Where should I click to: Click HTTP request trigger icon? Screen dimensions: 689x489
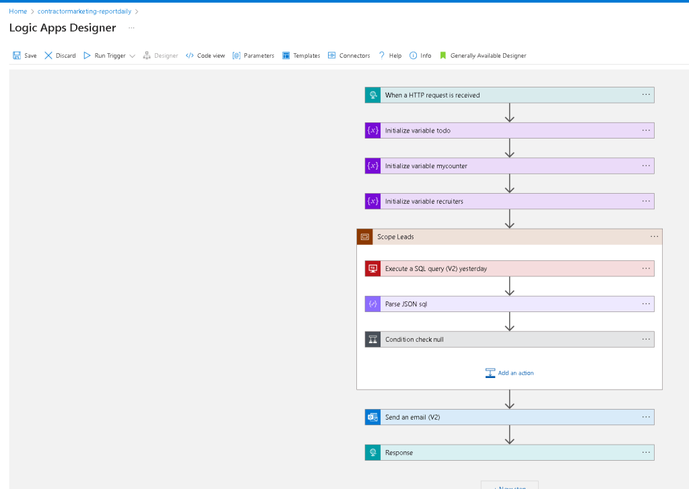(x=372, y=95)
